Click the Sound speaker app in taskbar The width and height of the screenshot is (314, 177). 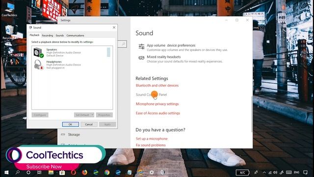(x=162, y=173)
